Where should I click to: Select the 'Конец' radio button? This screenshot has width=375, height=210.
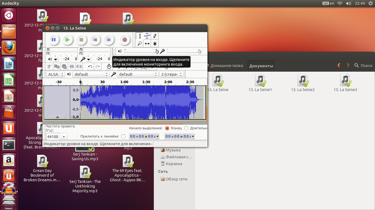tap(167, 128)
